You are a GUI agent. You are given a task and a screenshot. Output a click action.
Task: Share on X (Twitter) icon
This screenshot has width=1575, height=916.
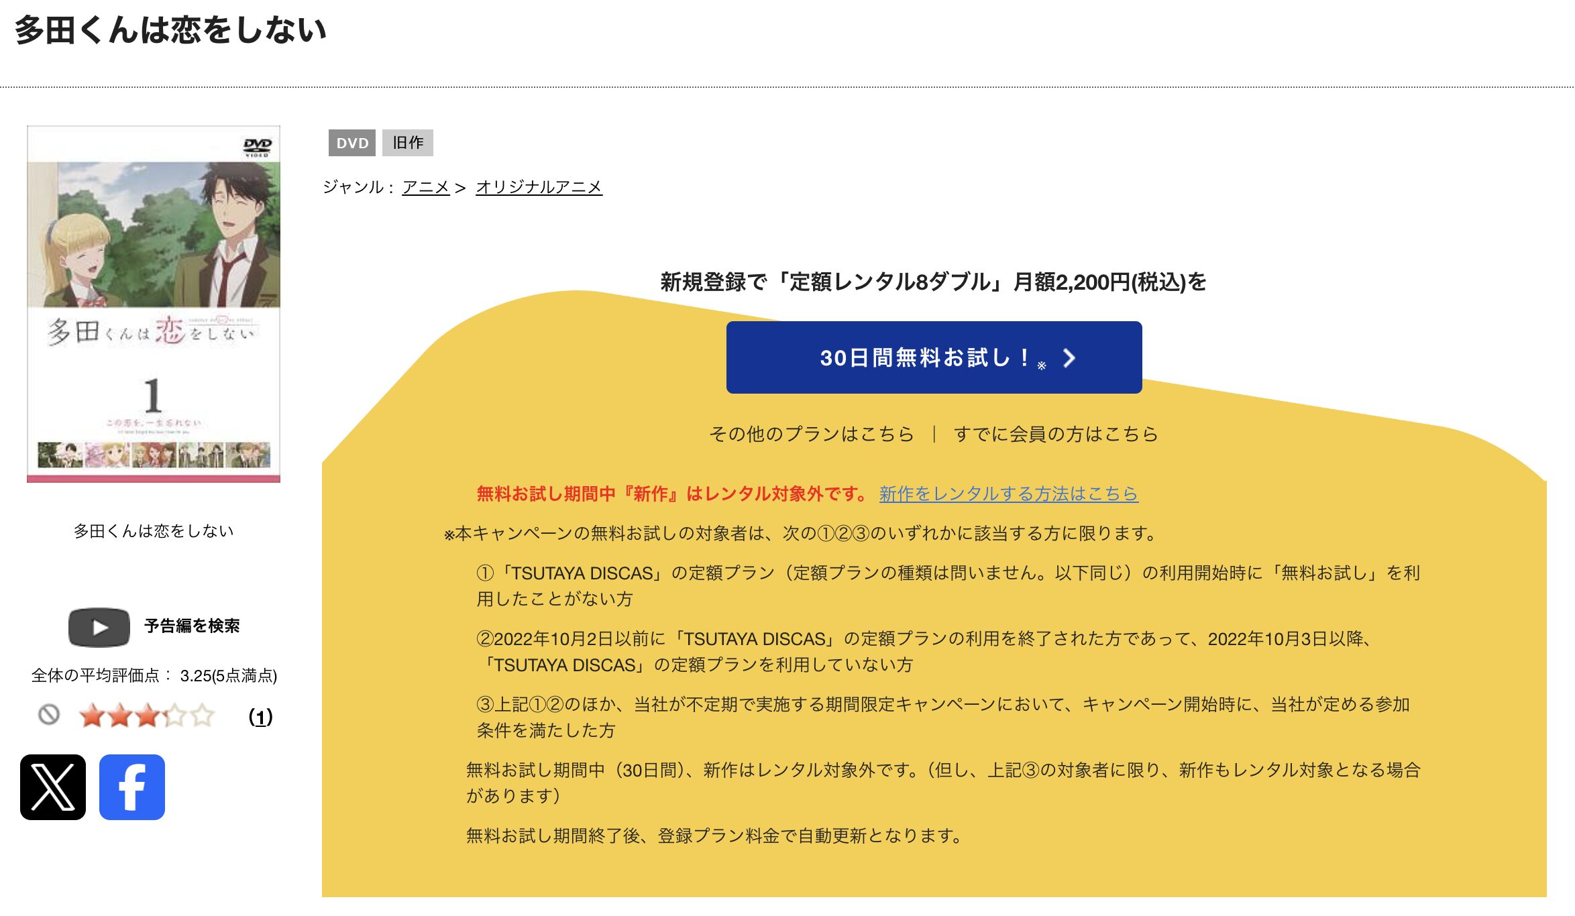click(53, 787)
